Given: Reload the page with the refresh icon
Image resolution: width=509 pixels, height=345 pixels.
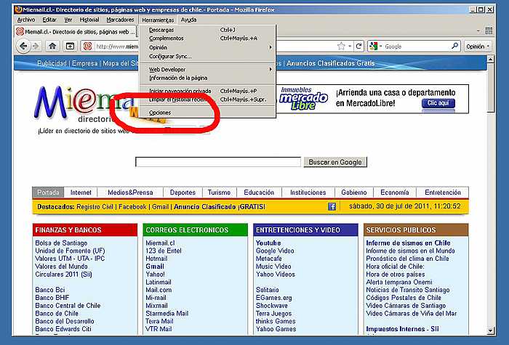Looking at the screenshot, I should pyautogui.click(x=358, y=46).
